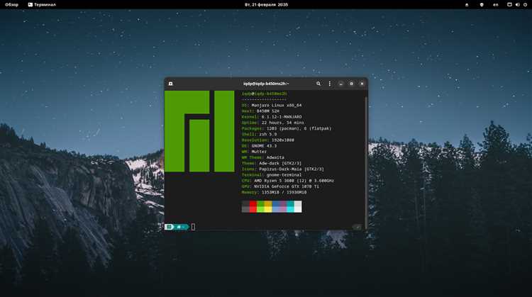This screenshot has width=532, height=297.
Task: Click the terminal title iqdp@iqdp-b450ms2h
Action: (x=266, y=84)
